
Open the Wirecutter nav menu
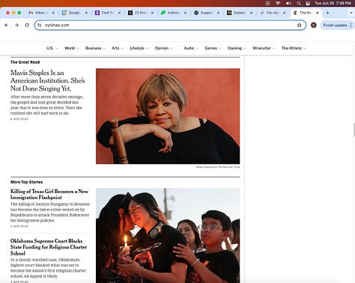click(264, 48)
